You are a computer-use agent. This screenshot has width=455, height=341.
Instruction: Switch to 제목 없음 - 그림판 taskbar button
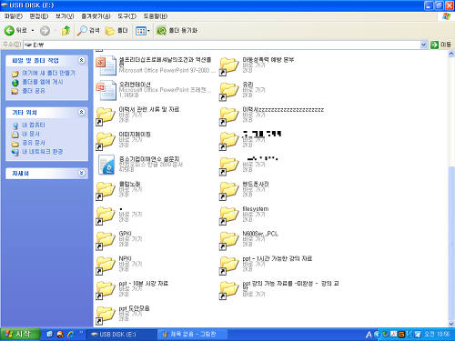(x=192, y=334)
